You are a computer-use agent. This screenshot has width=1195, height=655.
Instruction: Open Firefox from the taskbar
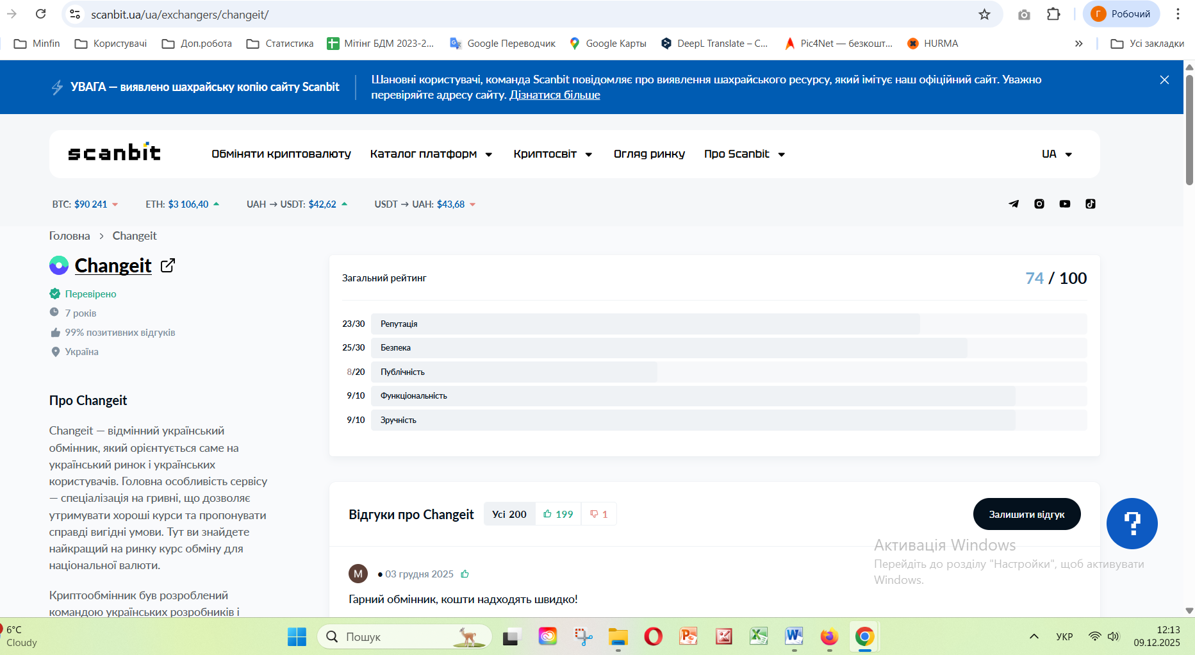click(x=829, y=636)
